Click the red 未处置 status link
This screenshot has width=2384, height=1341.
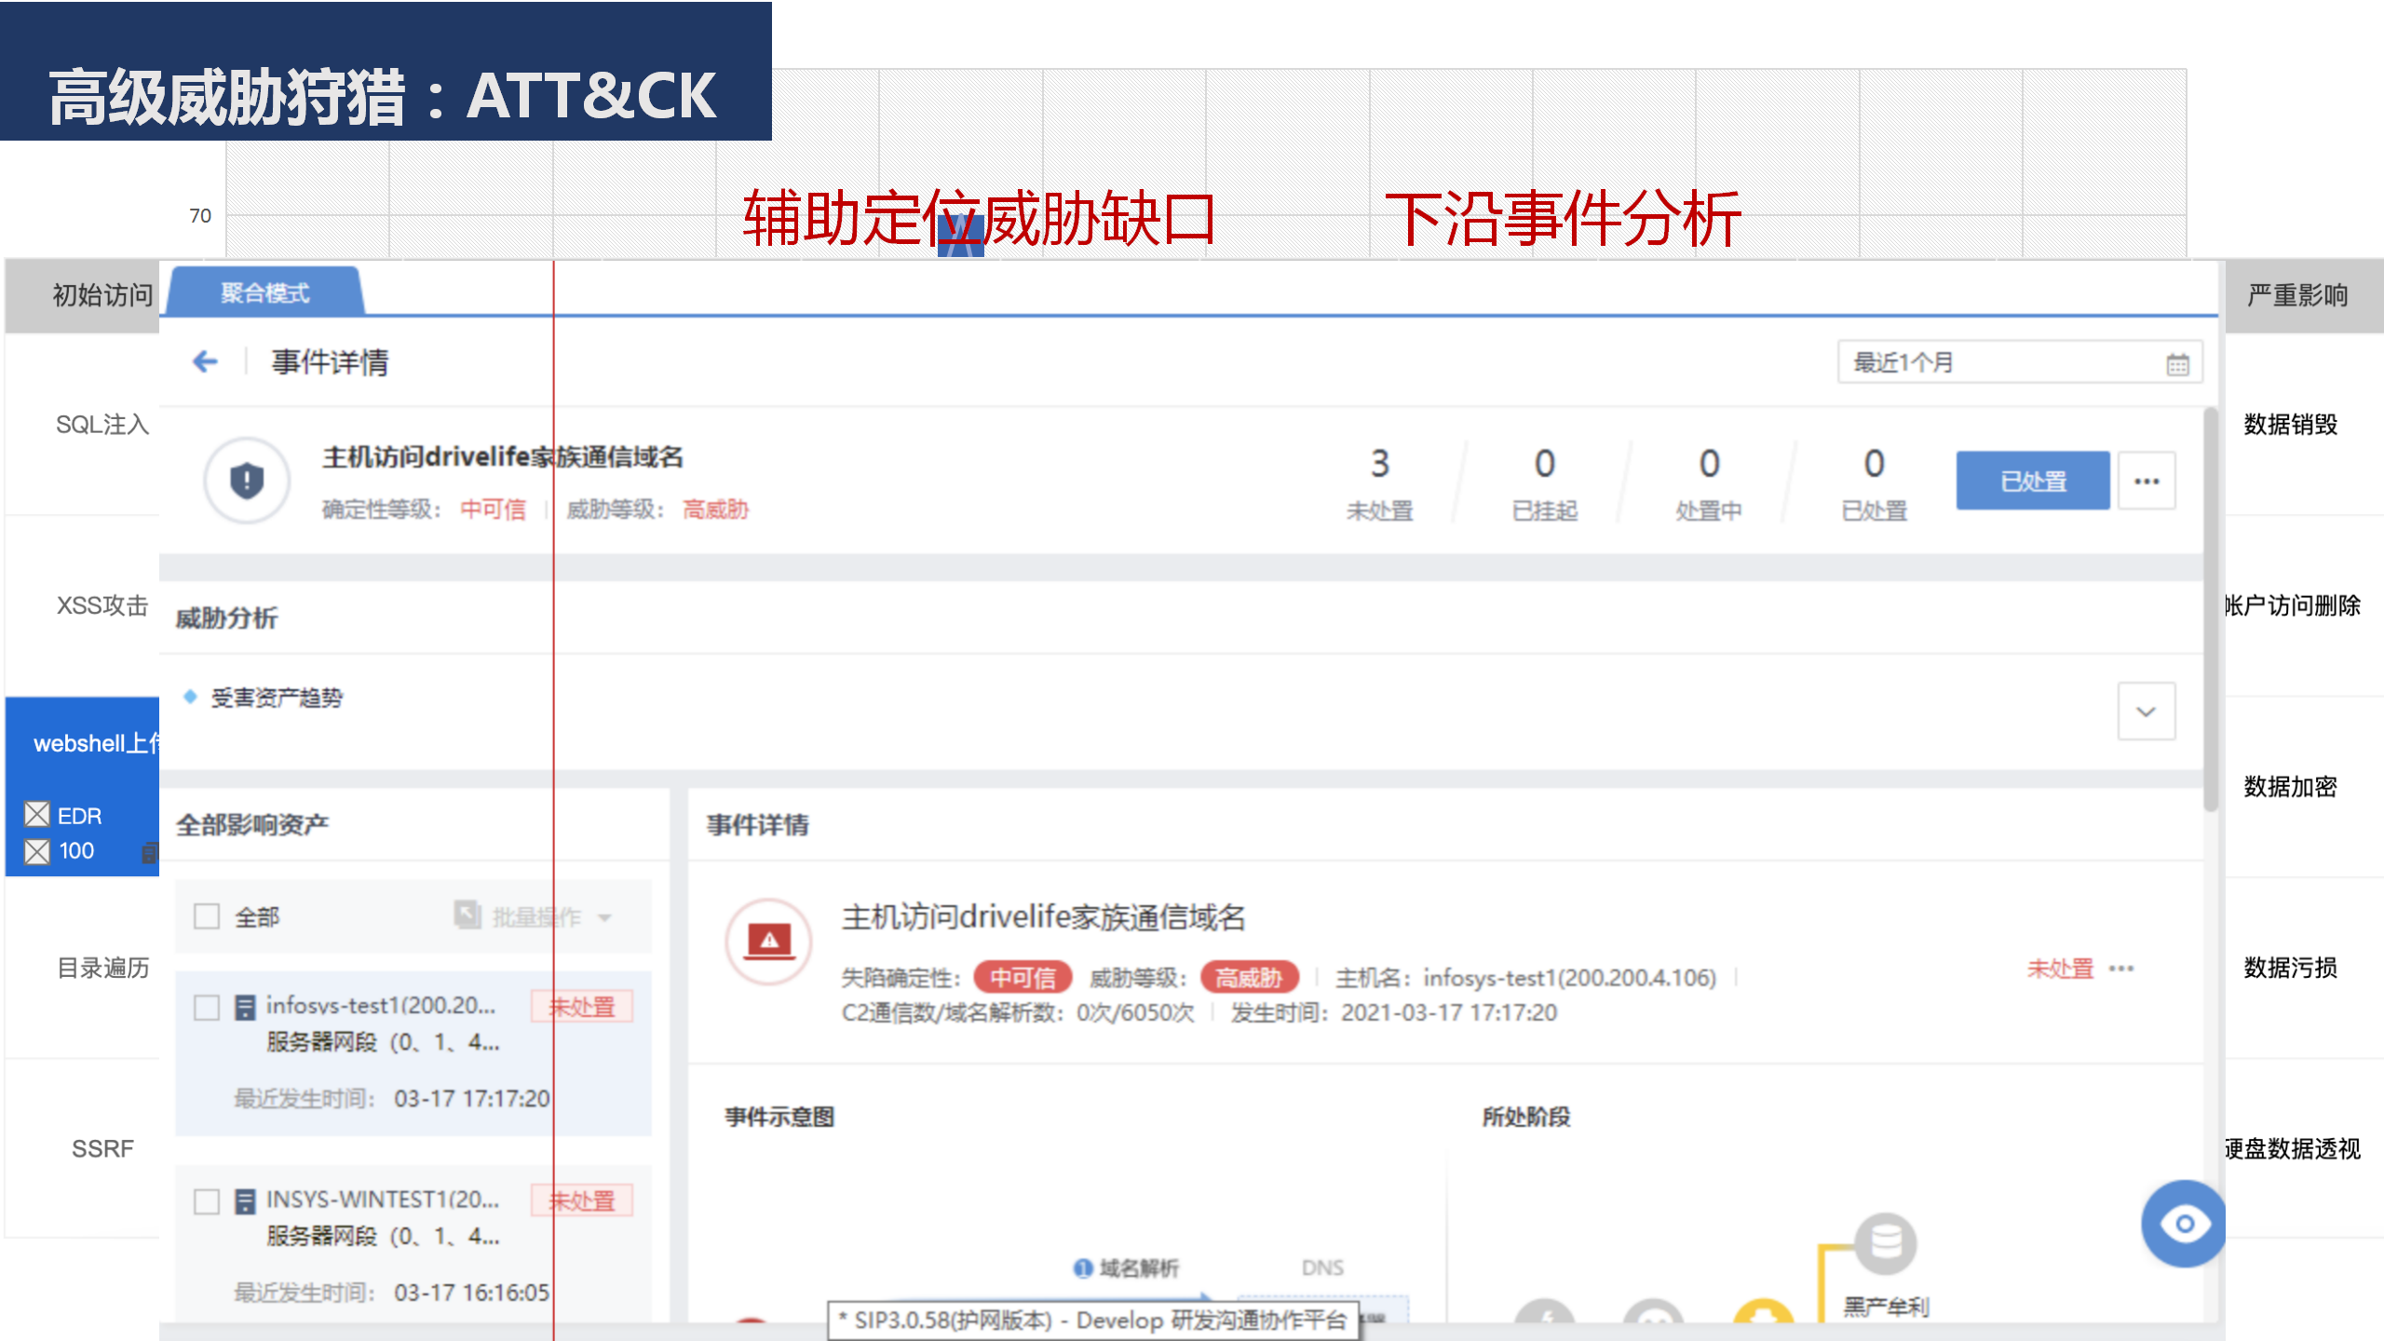point(2060,968)
